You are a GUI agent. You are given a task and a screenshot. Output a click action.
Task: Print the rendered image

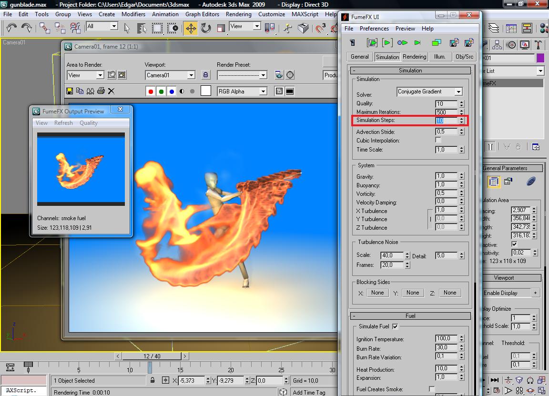point(101,91)
